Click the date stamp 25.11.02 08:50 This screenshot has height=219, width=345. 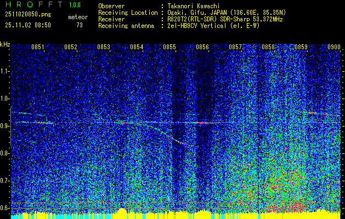(x=28, y=25)
